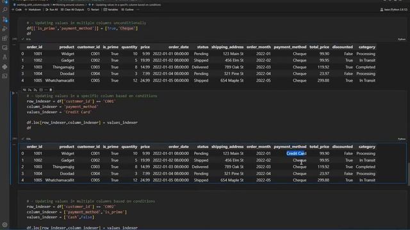
Task: Click 'Updating values in a specific column' breadcrumb
Action: 126,4
